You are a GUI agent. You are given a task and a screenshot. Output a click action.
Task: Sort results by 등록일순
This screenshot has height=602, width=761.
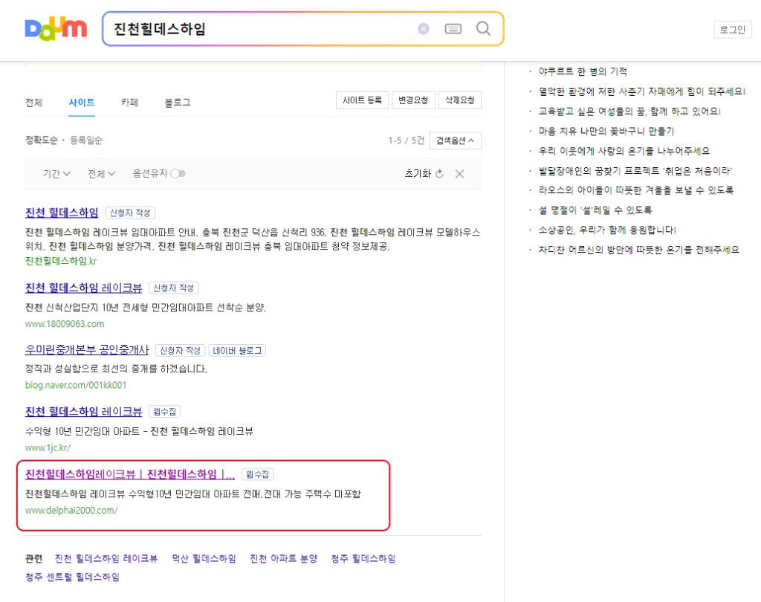click(x=86, y=140)
